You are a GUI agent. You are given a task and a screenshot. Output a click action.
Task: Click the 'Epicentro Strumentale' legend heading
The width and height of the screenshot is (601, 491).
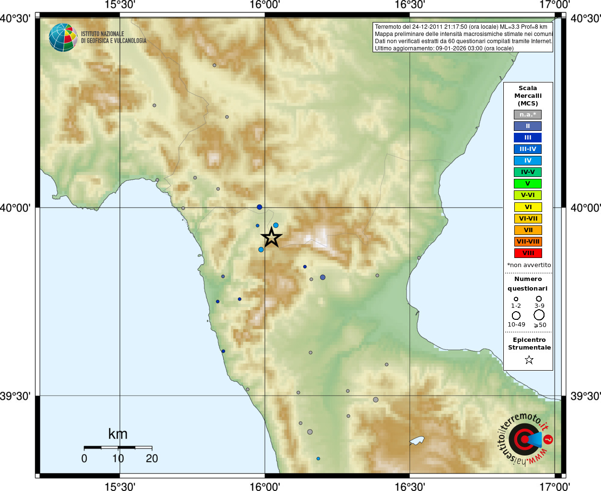pos(529,344)
